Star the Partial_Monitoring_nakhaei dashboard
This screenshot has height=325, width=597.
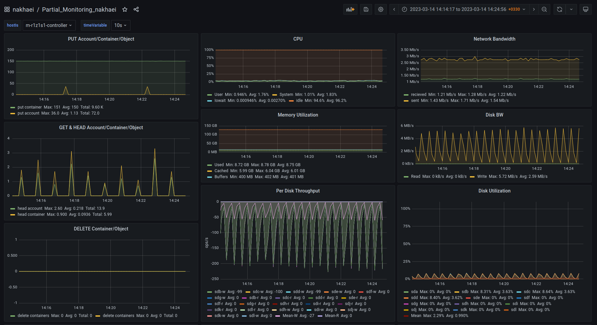click(125, 9)
